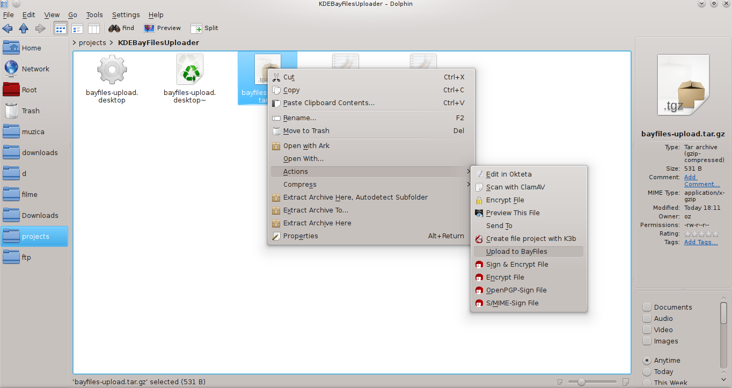
Task: Open Home in Places panel
Action: pos(34,48)
